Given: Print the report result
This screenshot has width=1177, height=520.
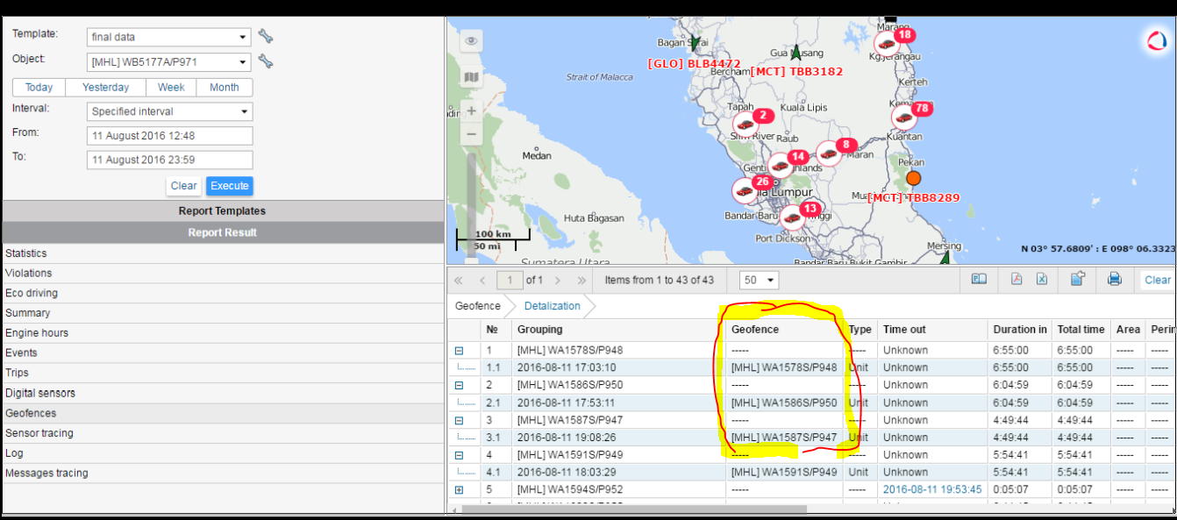Looking at the screenshot, I should click(x=1114, y=280).
